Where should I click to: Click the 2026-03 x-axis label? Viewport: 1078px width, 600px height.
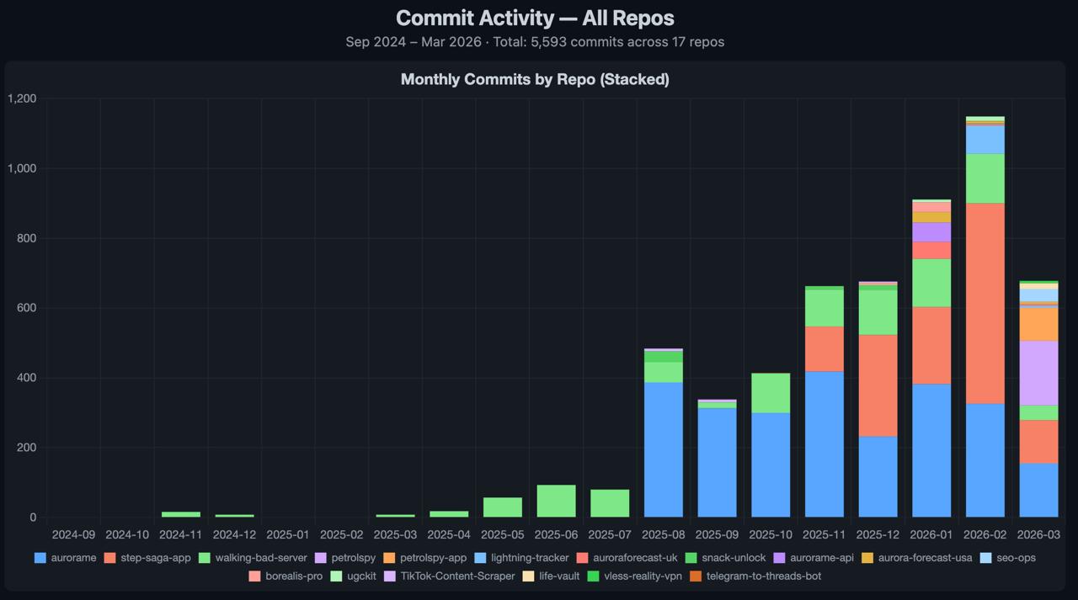1038,534
